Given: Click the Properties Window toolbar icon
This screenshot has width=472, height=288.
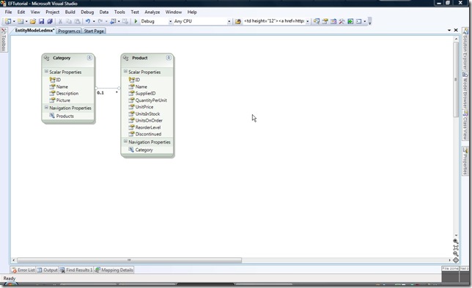Looking at the screenshot, I should 325,21.
